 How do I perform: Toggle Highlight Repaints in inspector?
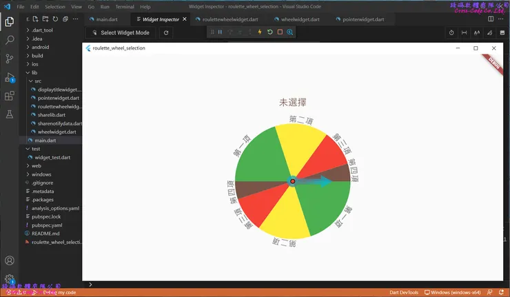pyautogui.click(x=489, y=32)
